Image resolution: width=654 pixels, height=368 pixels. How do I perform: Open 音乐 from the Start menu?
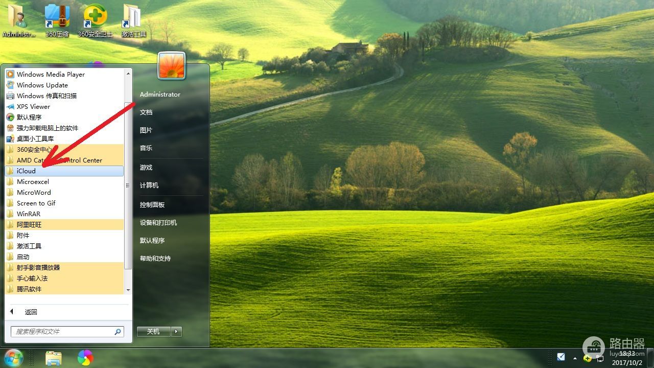[x=146, y=148]
